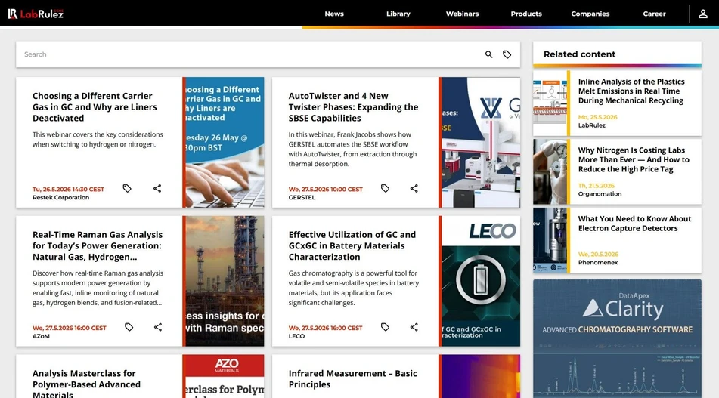Click date 'Mo, 25.5.2026' in related content
Image resolution: width=719 pixels, height=398 pixels.
[x=597, y=117]
